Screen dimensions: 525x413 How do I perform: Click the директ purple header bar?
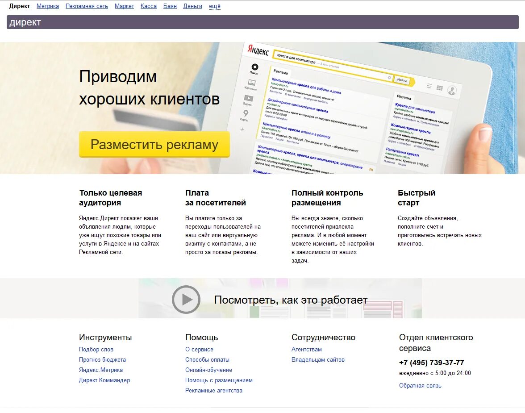pos(262,22)
